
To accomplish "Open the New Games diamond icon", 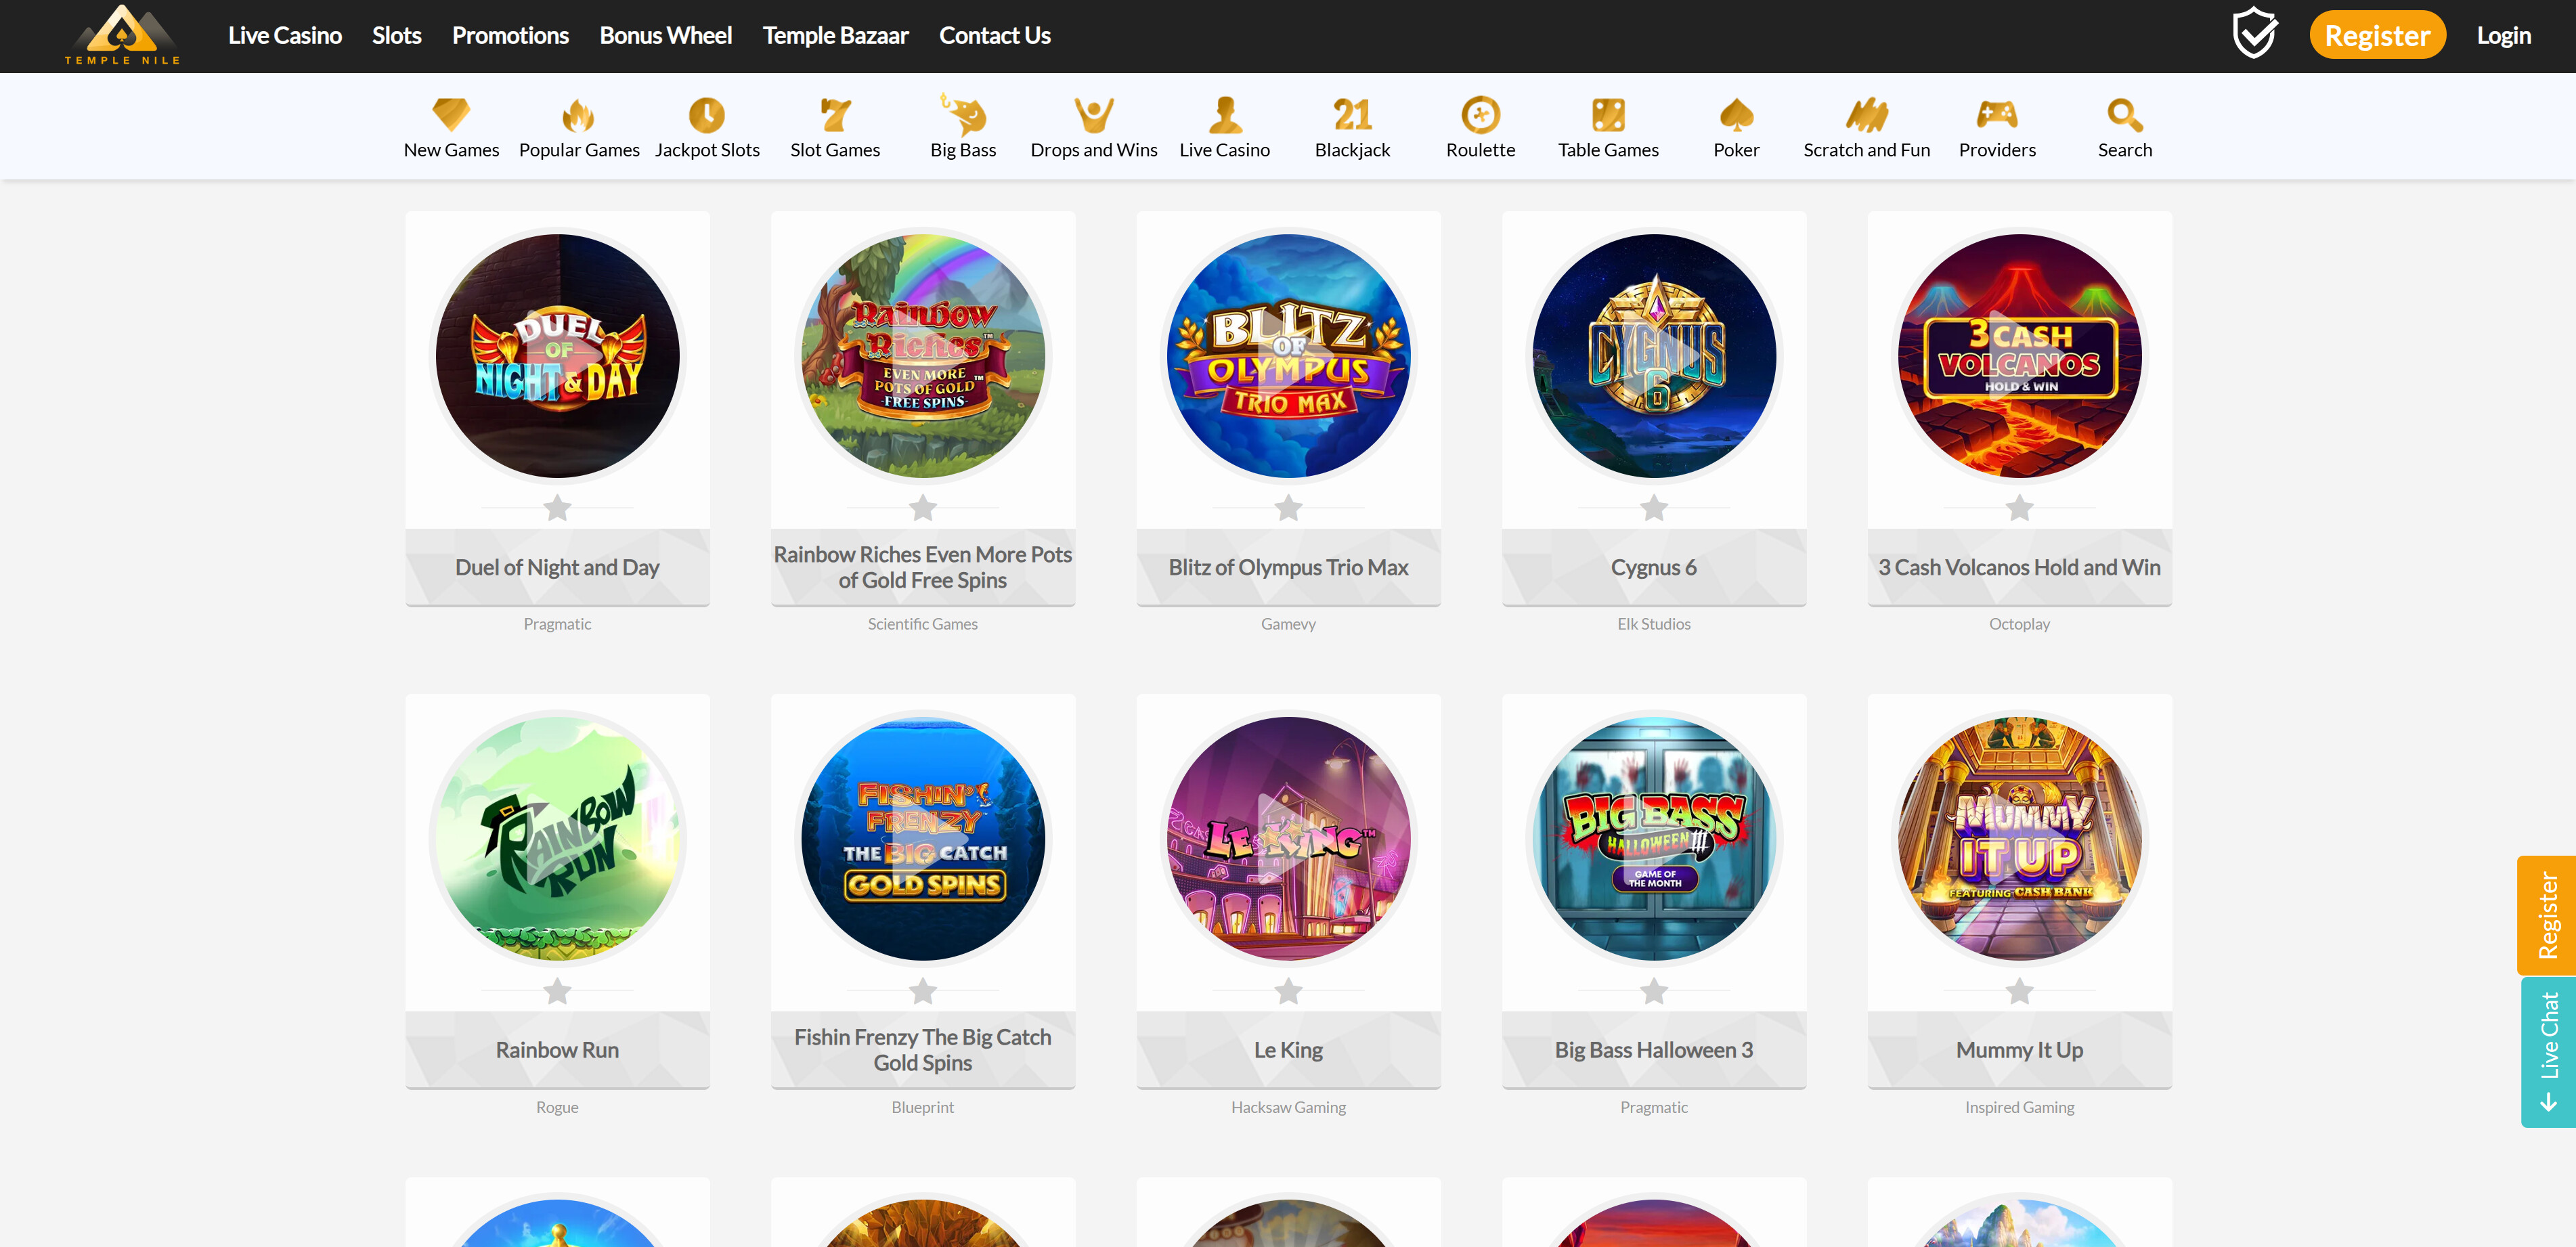I will coord(451,115).
